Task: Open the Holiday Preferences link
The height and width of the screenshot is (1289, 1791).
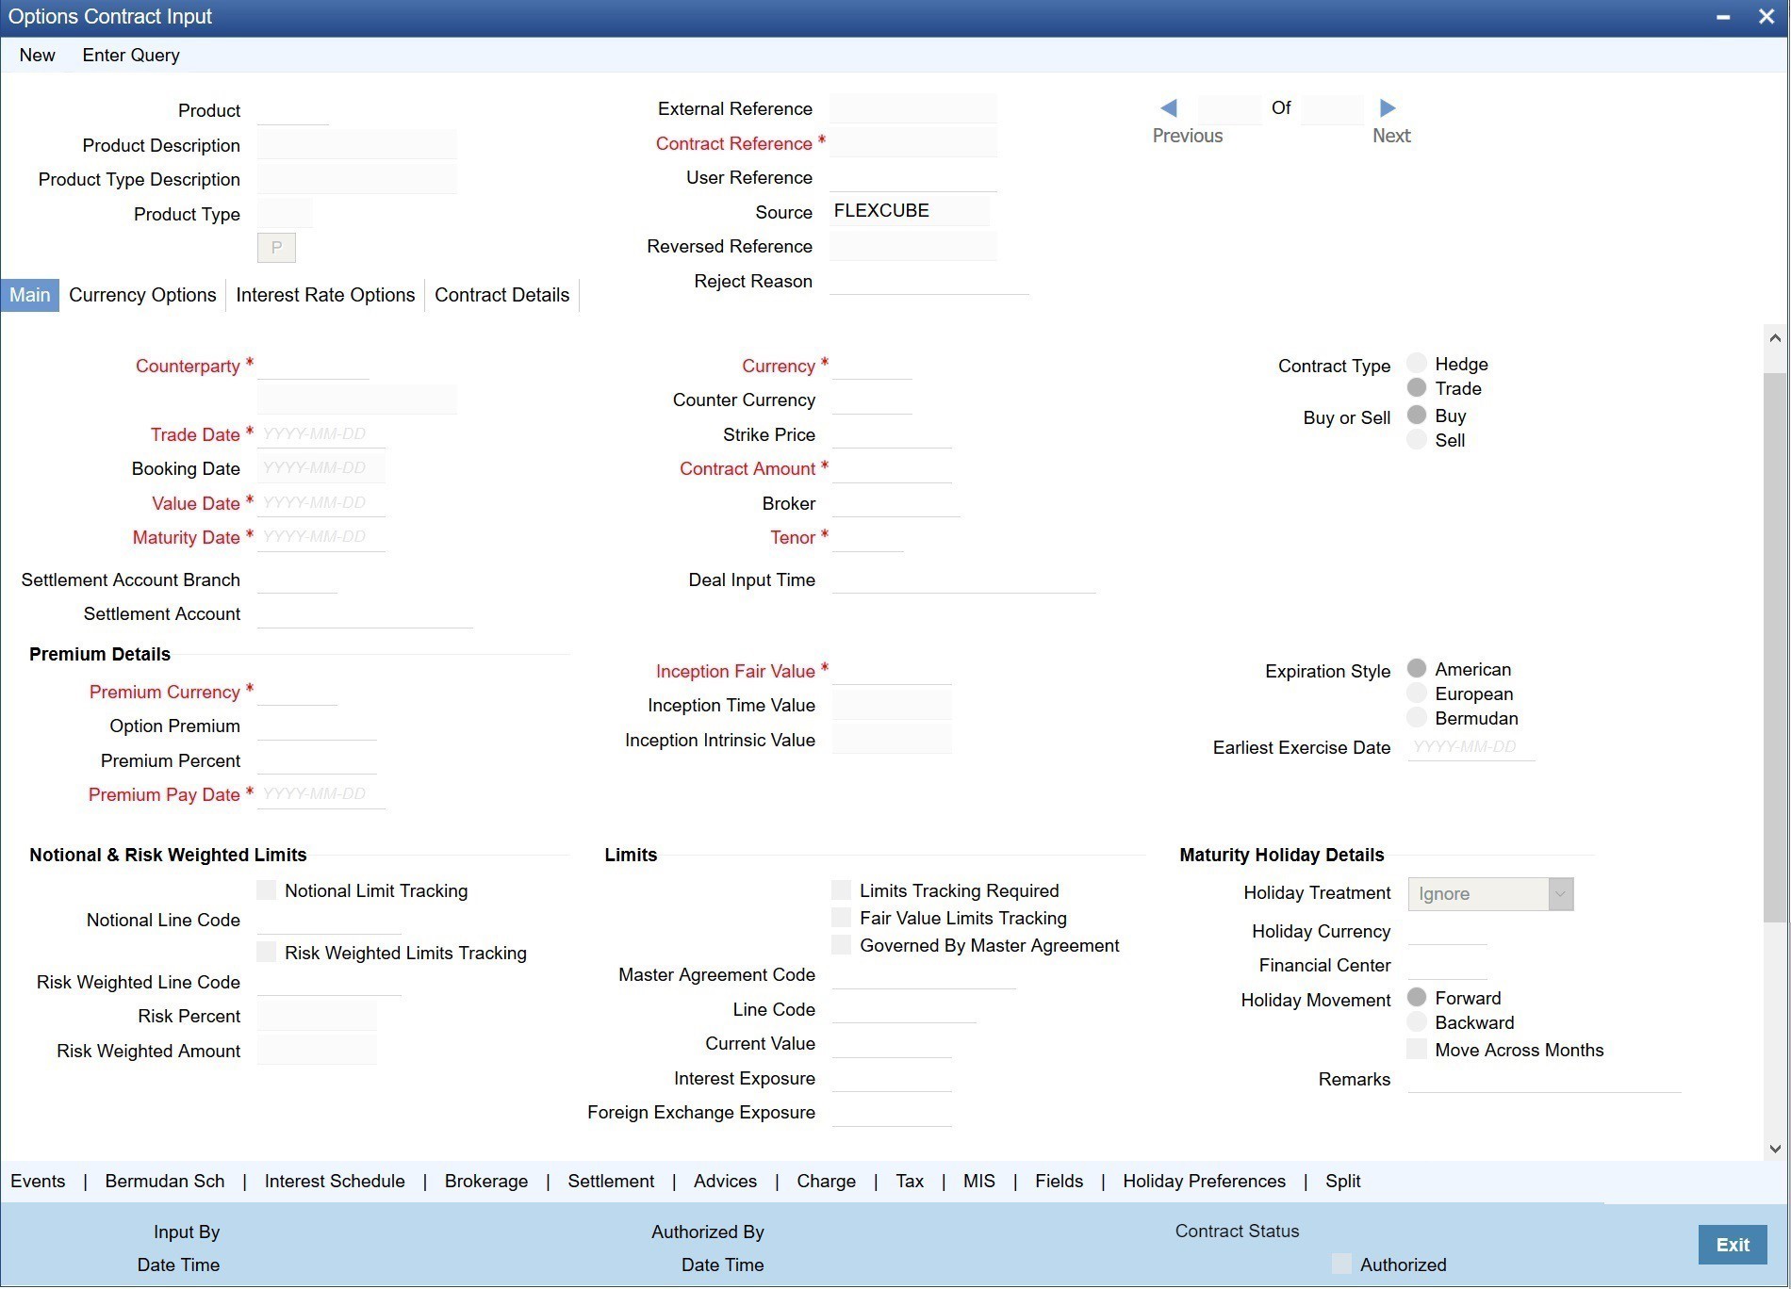Action: [x=1204, y=1181]
